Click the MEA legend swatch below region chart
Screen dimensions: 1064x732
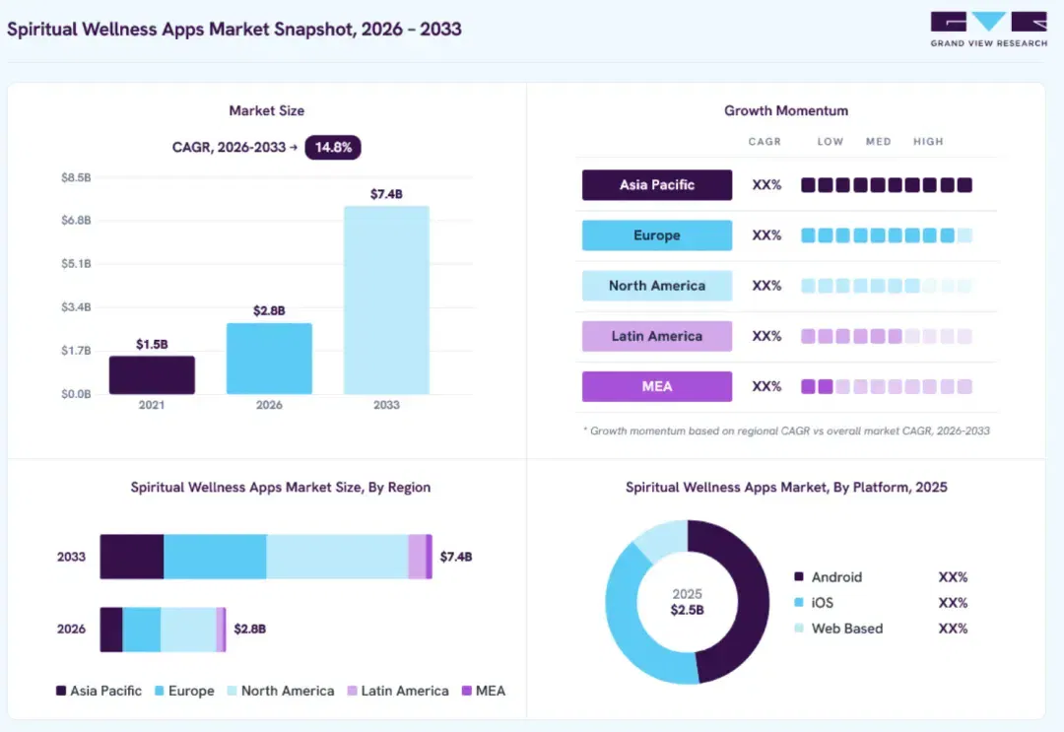click(x=467, y=691)
